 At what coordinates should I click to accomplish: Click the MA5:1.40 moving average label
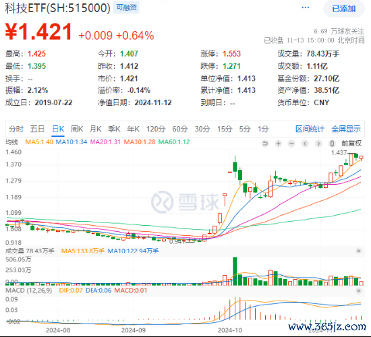tap(39, 142)
